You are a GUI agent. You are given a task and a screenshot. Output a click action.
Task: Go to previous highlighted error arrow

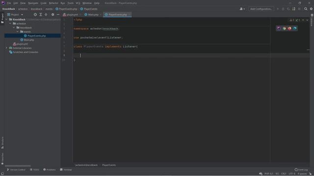(303, 21)
